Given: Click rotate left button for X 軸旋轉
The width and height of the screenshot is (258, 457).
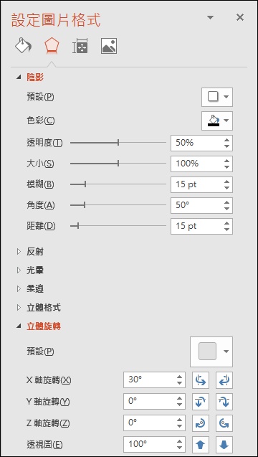Looking at the screenshot, I should [x=201, y=380].
